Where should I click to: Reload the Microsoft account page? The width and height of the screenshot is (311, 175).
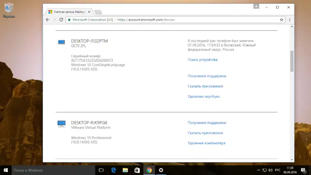61,19
